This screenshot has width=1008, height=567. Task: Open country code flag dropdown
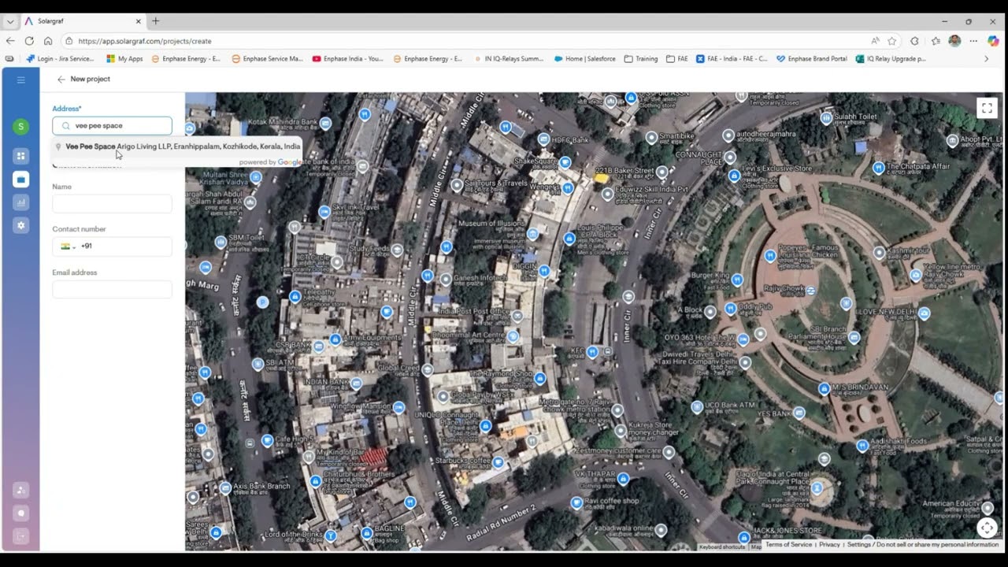point(69,246)
